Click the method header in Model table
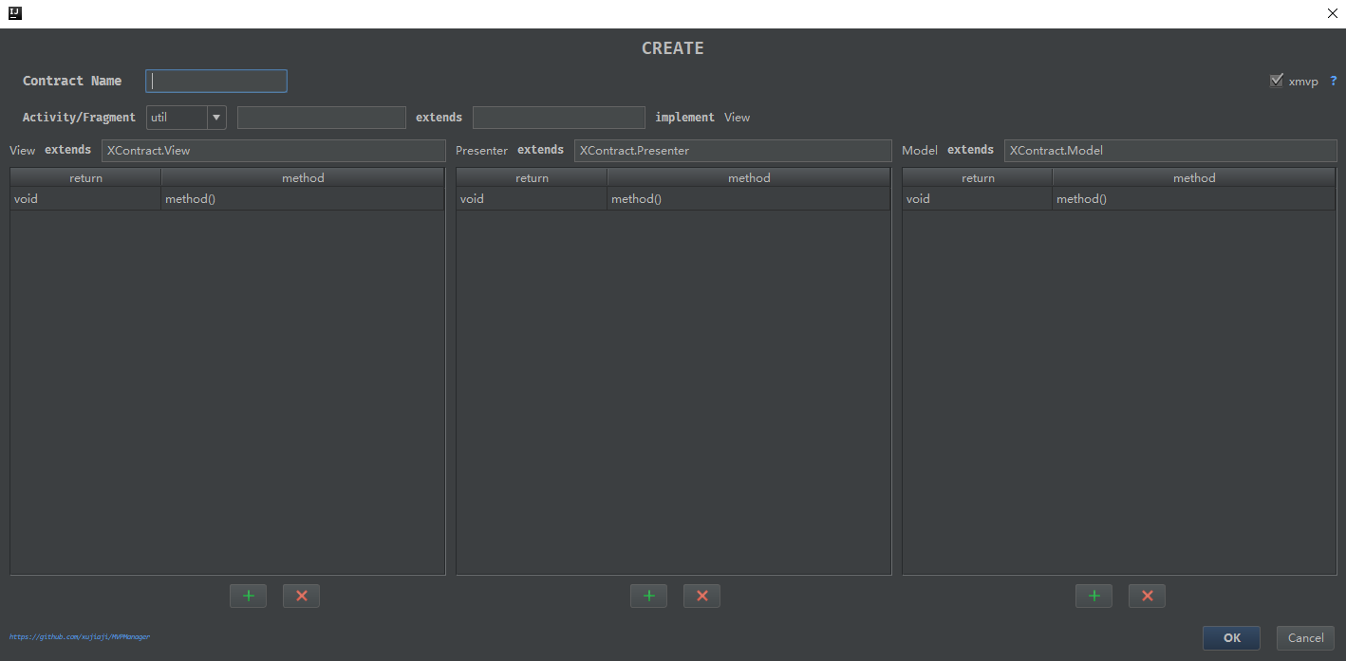 click(x=1194, y=177)
